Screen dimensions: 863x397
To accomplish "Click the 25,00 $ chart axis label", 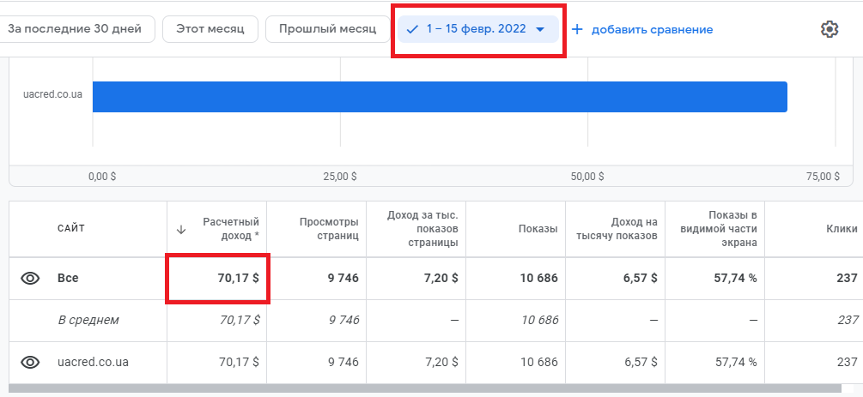I will pos(339,177).
